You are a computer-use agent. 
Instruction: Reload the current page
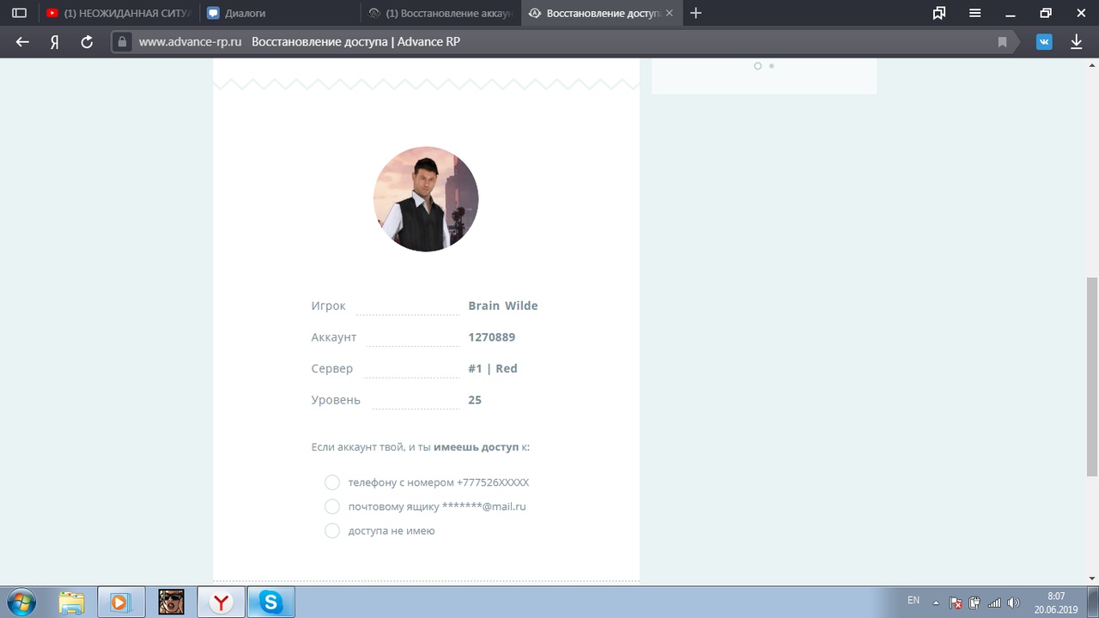[86, 41]
